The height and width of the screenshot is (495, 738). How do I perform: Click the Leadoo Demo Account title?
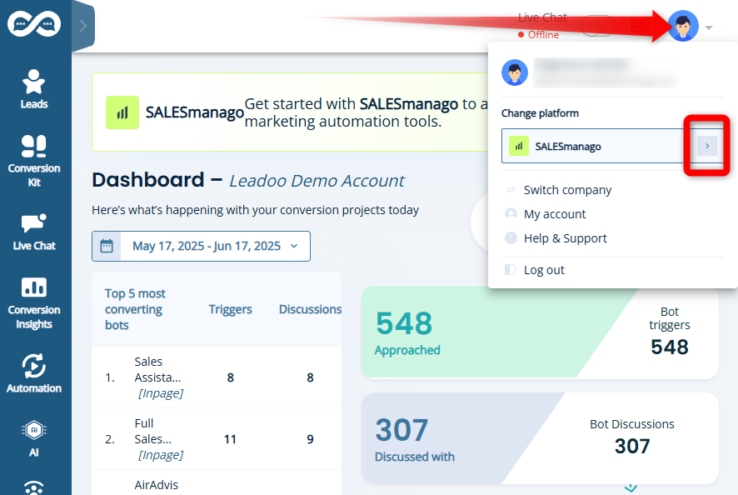tap(317, 181)
